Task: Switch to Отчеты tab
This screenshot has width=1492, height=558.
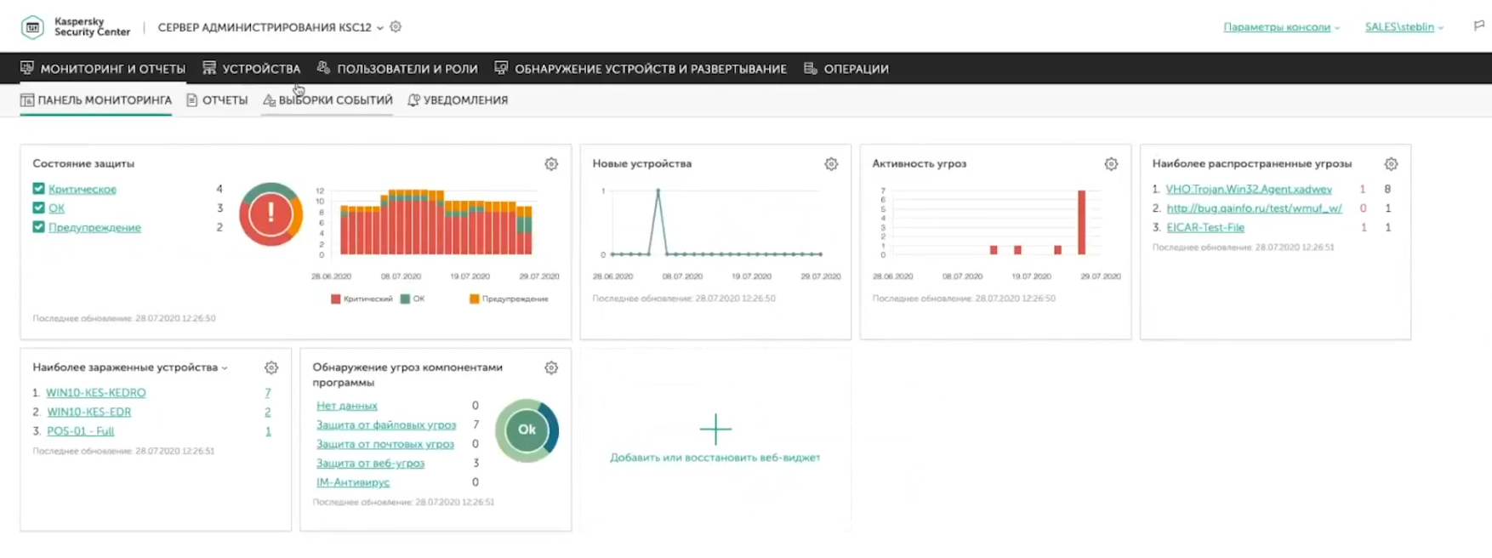Action: pos(217,100)
